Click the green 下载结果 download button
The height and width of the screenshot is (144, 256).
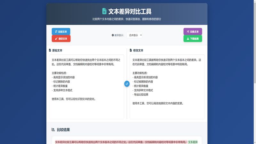click(x=193, y=39)
